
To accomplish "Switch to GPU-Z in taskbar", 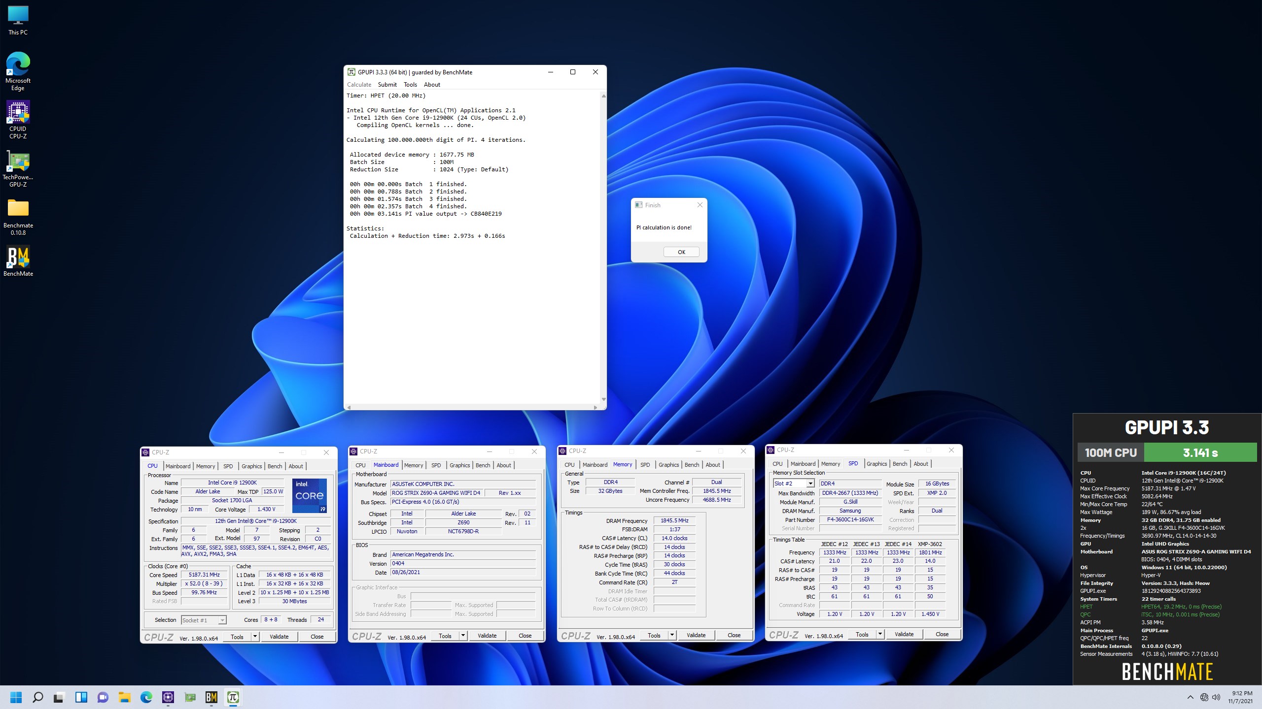I will [x=190, y=697].
